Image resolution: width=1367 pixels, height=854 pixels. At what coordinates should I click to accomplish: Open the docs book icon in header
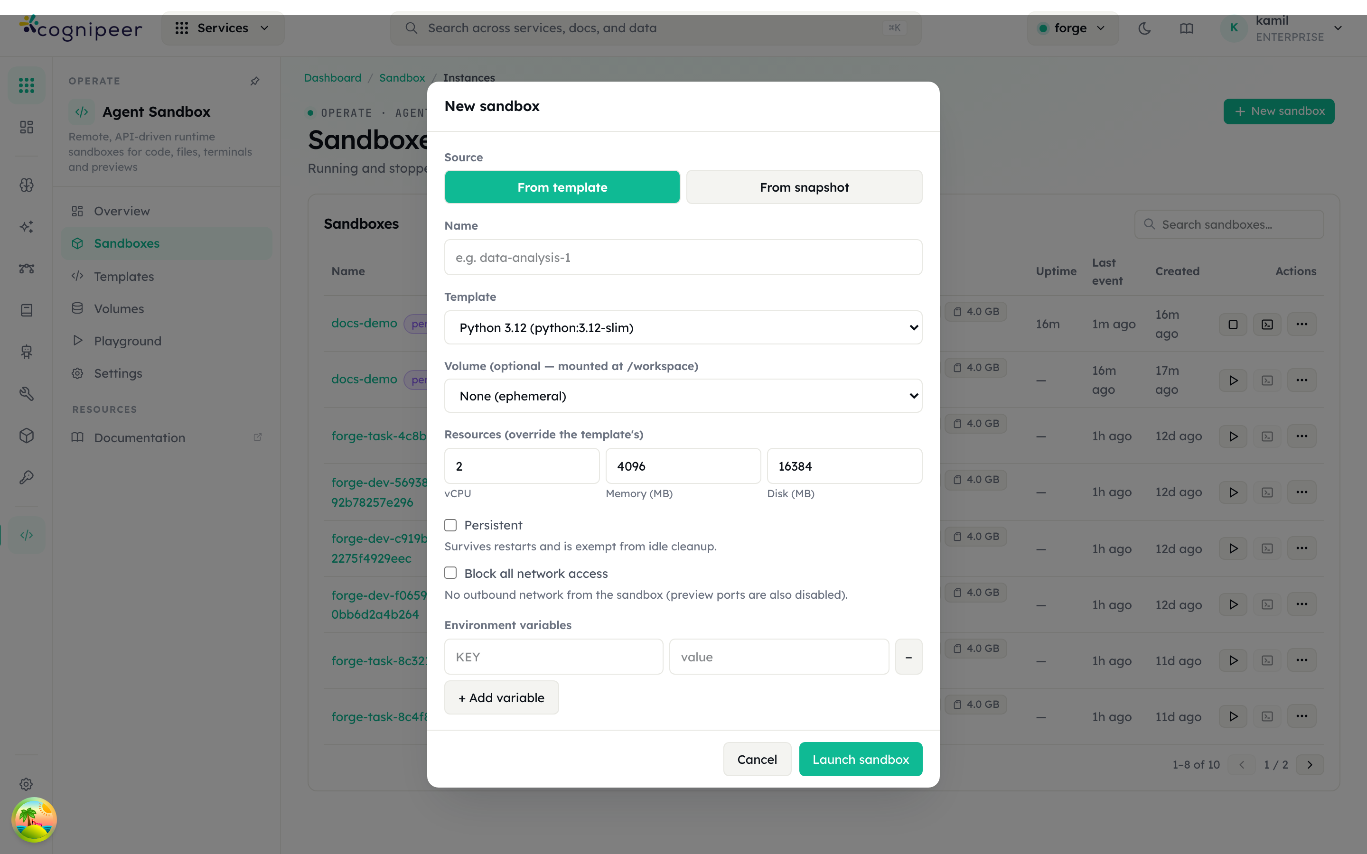[x=1186, y=28]
